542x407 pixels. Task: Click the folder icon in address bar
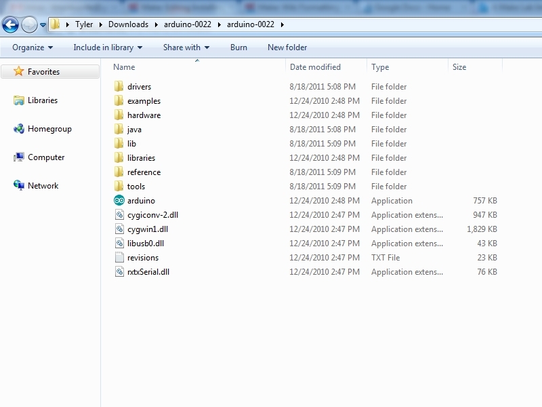(55, 24)
